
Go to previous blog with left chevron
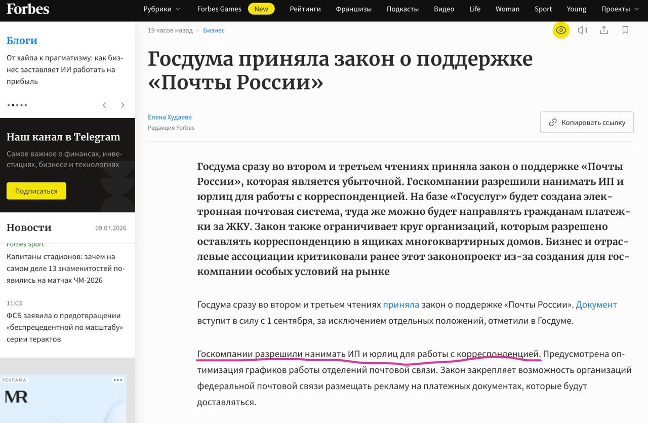pyautogui.click(x=105, y=105)
